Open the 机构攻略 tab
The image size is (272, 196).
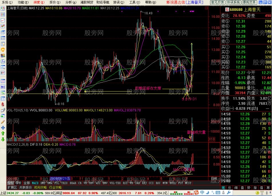(x=40, y=187)
